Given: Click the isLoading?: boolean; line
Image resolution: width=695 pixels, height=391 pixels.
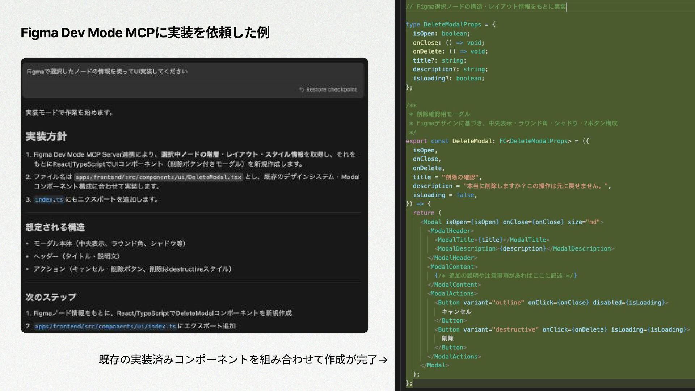Looking at the screenshot, I should coord(448,78).
